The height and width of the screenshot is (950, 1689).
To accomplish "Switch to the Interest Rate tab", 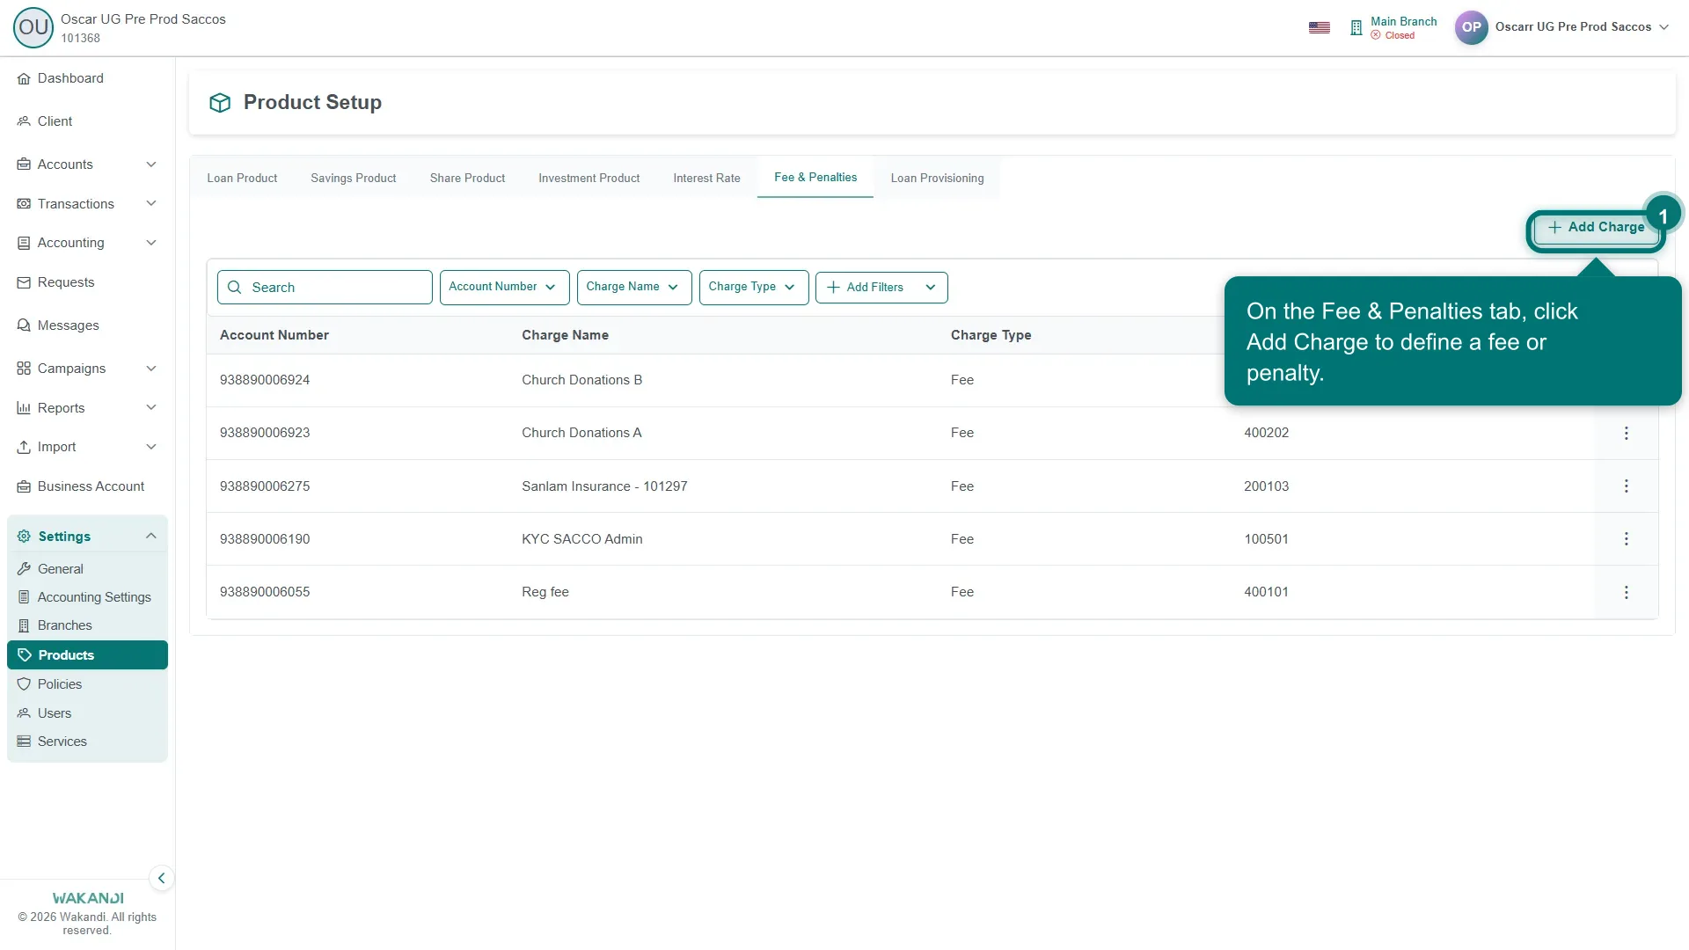I will [x=706, y=179].
